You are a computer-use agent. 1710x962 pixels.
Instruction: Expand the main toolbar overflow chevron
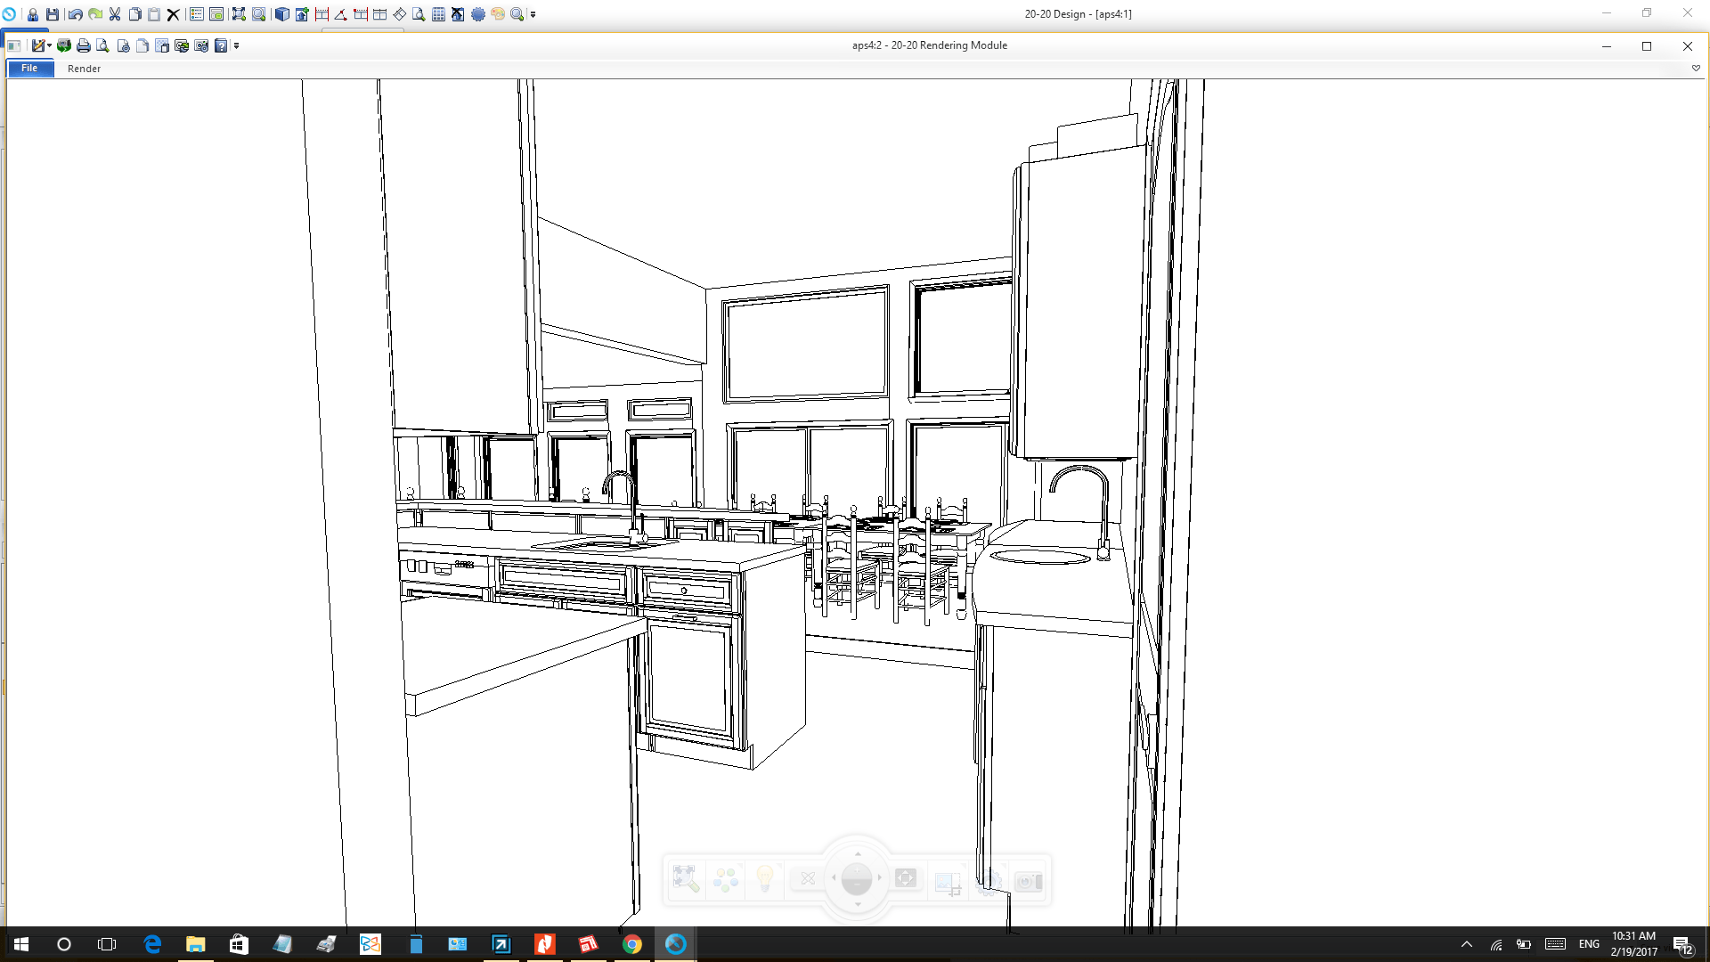click(532, 13)
